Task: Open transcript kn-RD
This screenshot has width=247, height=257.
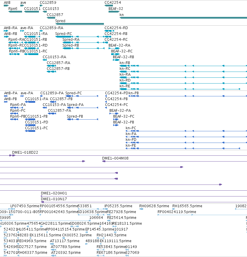Action: coord(183,83)
